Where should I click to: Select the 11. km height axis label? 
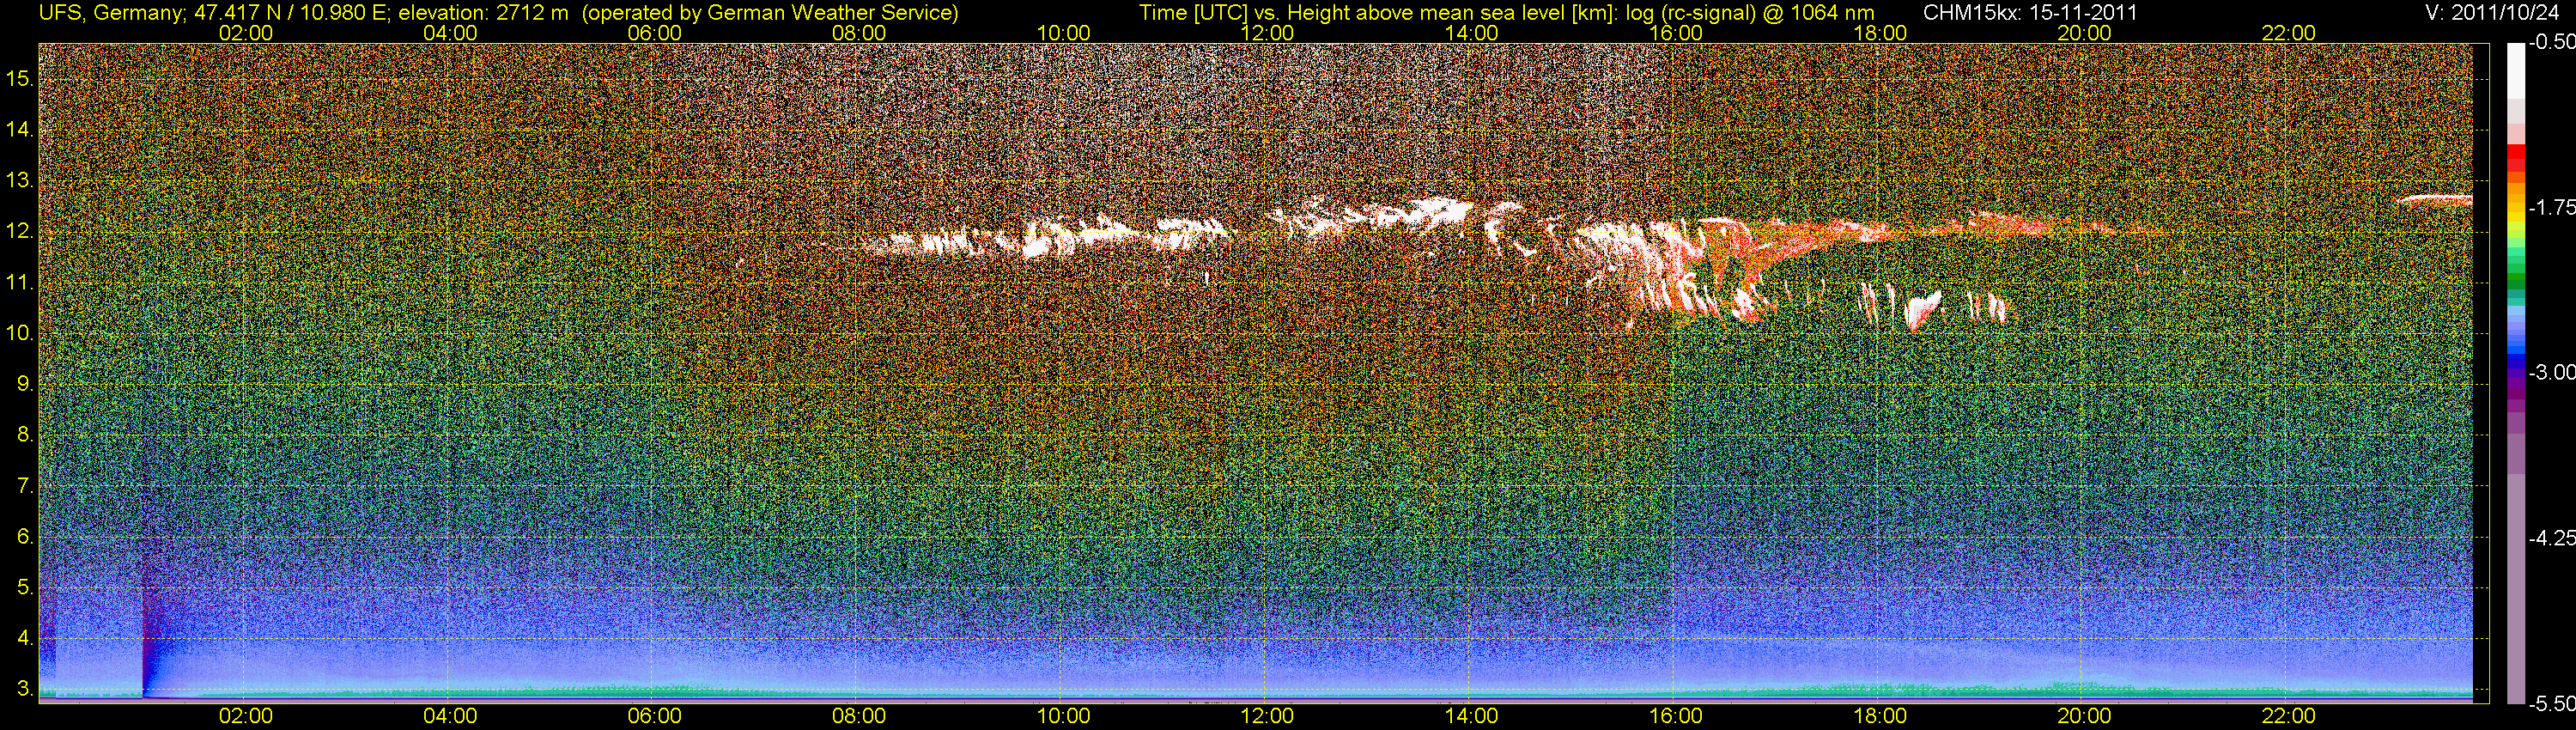tap(20, 282)
